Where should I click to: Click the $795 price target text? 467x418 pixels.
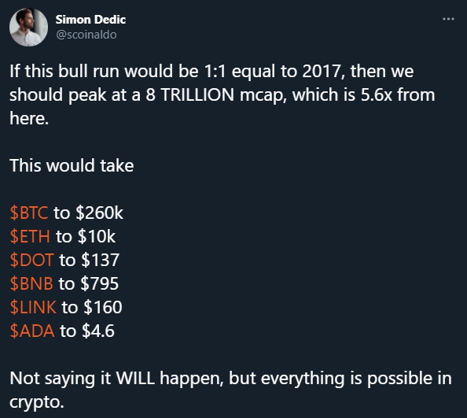pos(100,283)
